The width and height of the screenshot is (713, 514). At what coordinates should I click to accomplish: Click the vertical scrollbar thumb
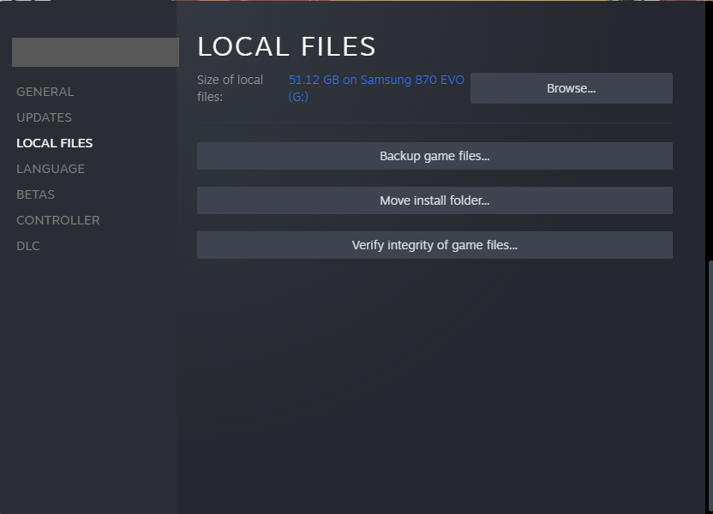[710, 386]
